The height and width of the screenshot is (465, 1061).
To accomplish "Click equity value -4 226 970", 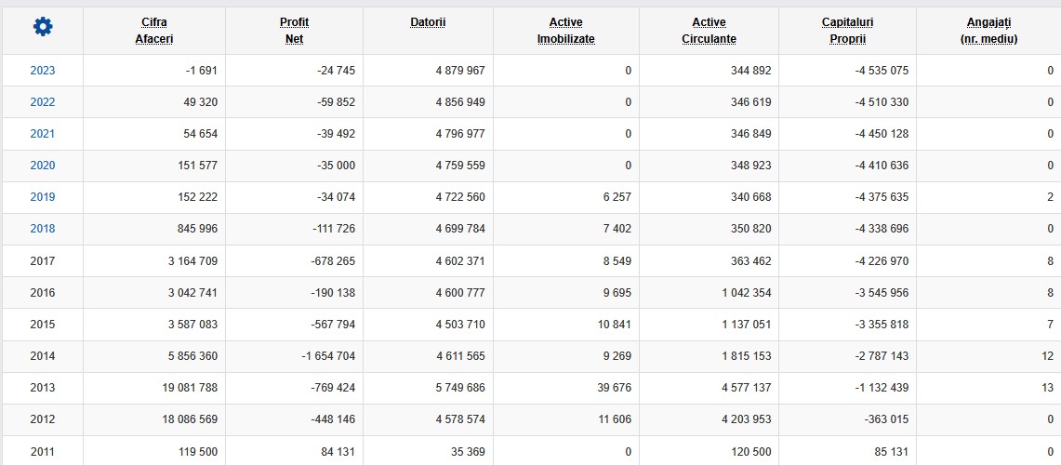I will pyautogui.click(x=881, y=260).
